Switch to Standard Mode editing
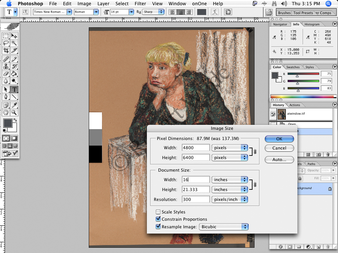This screenshot has height=253, width=338. point(6,138)
